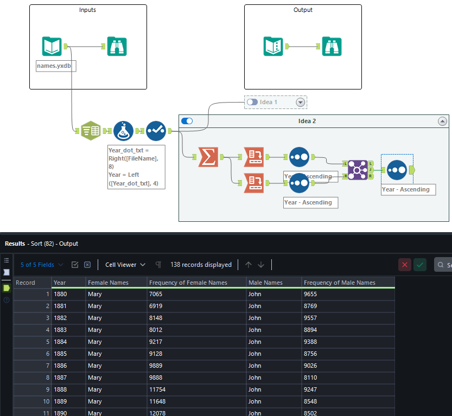Click annotation under the lower Sort tool
This screenshot has height=416, width=452.
pyautogui.click(x=310, y=202)
